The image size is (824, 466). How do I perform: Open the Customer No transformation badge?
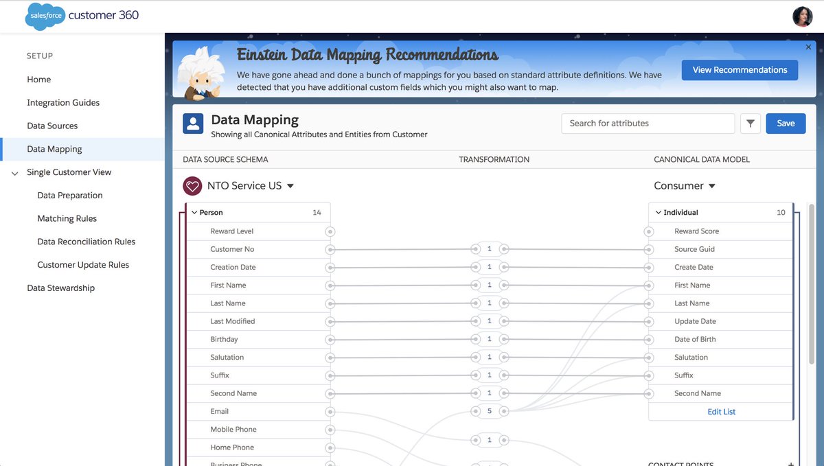[490, 249]
